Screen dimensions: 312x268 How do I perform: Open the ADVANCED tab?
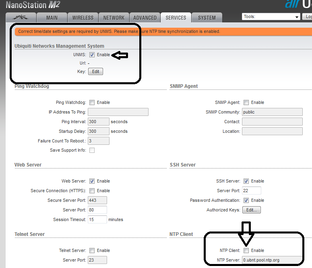[145, 18]
